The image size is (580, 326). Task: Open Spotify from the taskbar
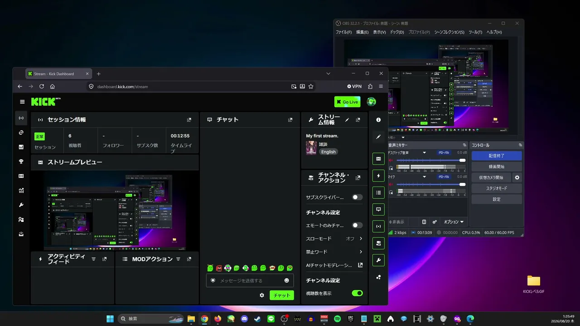click(337, 319)
